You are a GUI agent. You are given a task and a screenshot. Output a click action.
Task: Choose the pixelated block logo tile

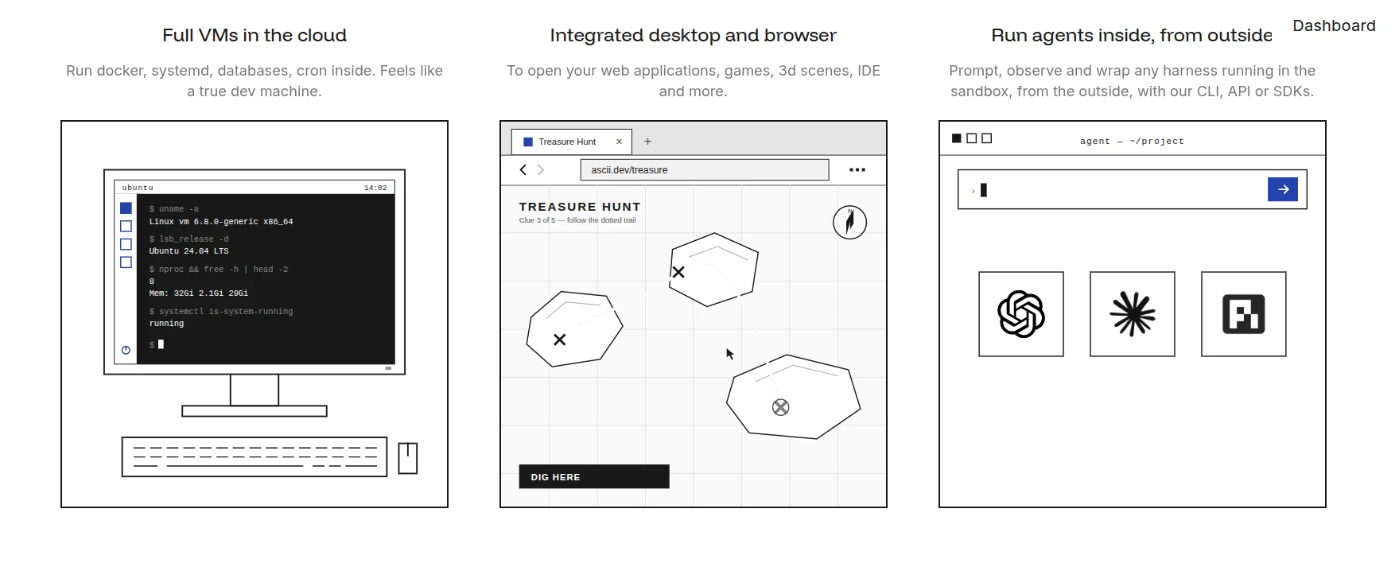pos(1244,314)
